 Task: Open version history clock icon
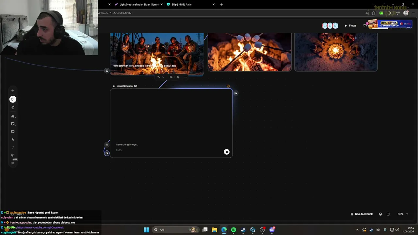[365, 26]
